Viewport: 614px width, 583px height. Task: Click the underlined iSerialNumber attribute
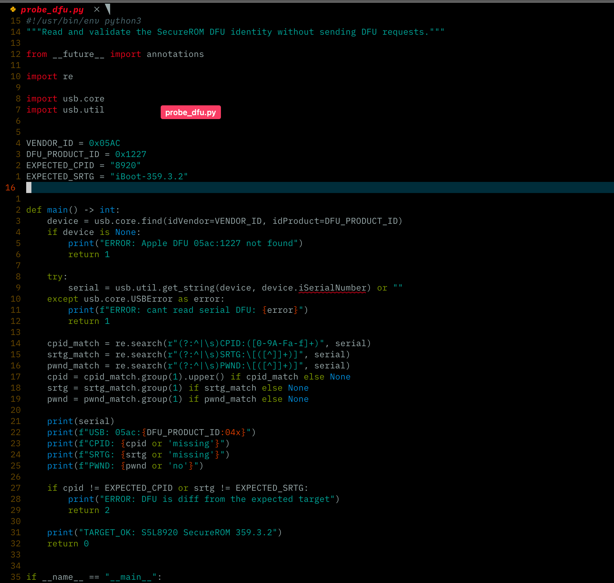pyautogui.click(x=332, y=288)
